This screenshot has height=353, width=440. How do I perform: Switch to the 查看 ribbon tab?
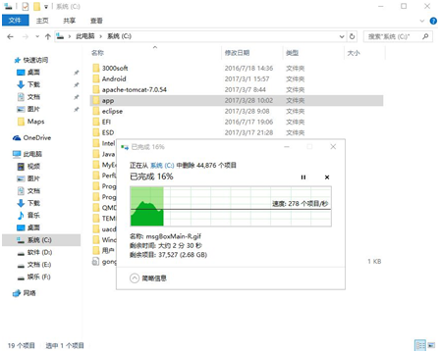[x=96, y=21]
